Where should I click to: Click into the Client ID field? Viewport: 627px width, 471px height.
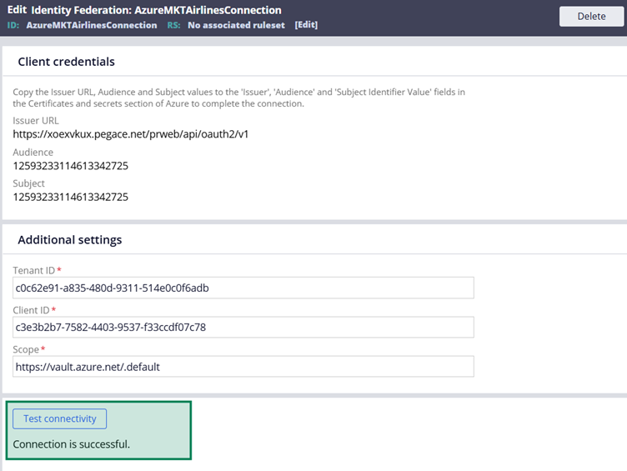(x=243, y=327)
